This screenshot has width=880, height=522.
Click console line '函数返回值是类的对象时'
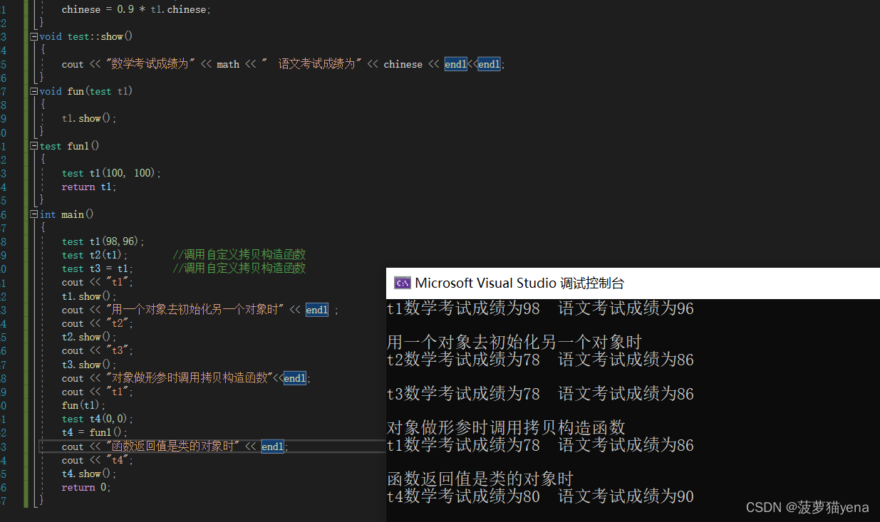tap(480, 479)
